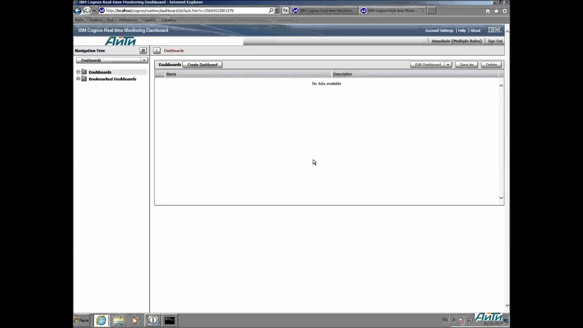Open Favorites star icon in Internet Explorer
The image size is (583, 328).
(496, 11)
